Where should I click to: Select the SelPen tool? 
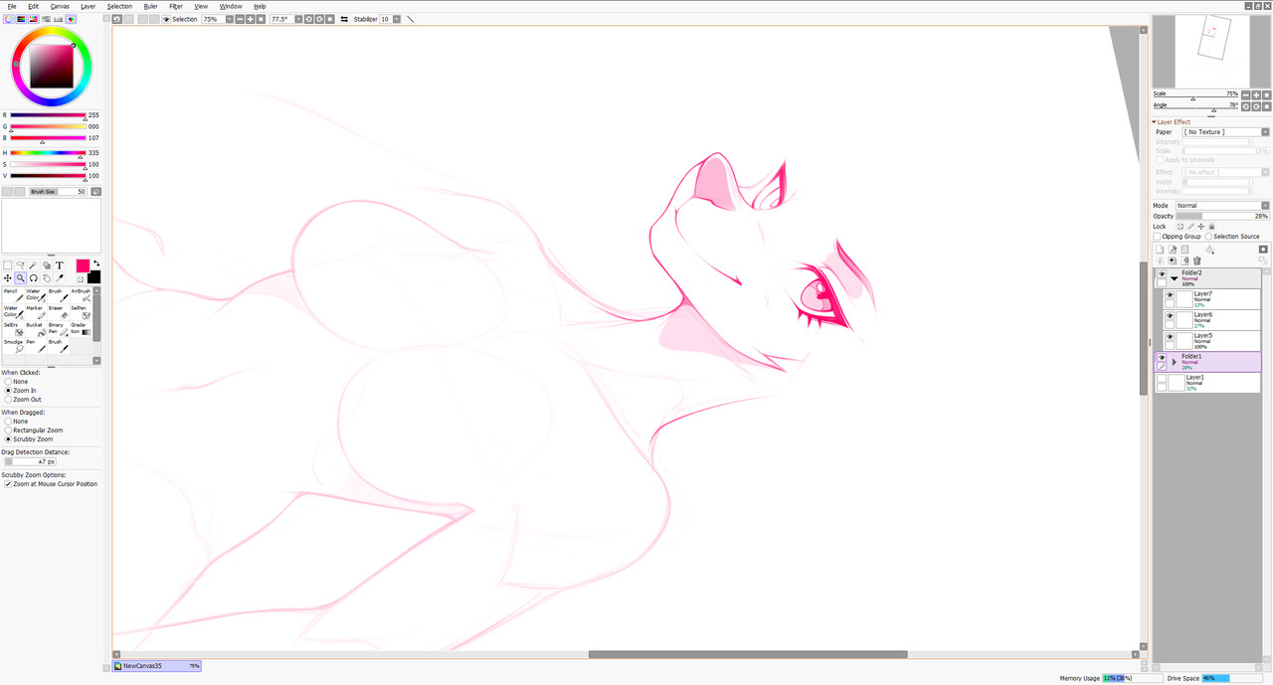(x=81, y=311)
